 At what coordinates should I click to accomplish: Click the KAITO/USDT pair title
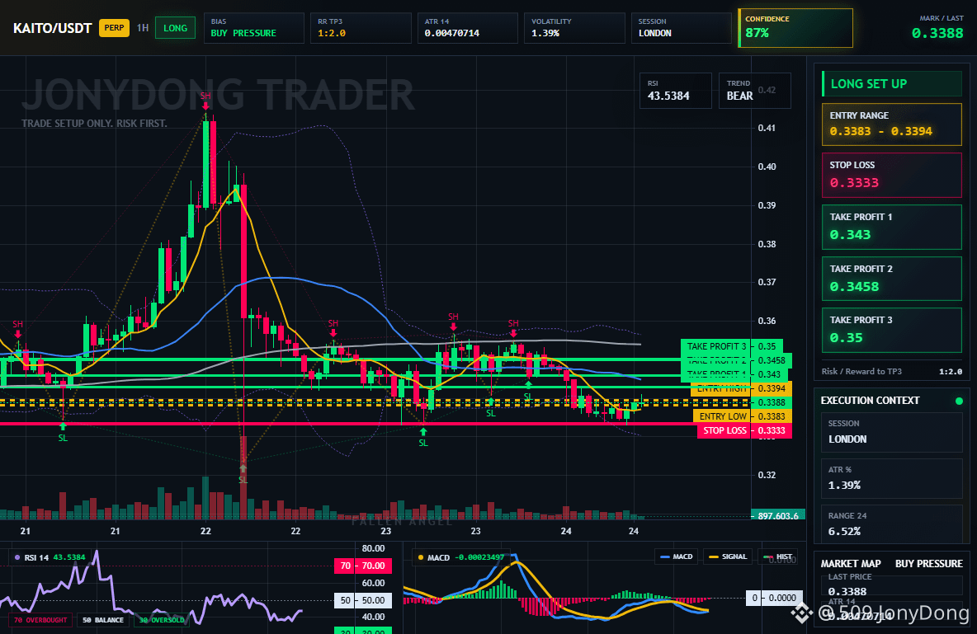[52, 28]
